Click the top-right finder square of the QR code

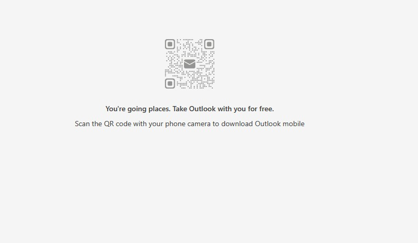(x=209, y=44)
